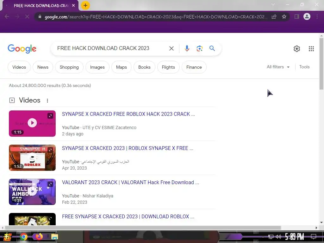324x243 pixels.
Task: Open the notification center icon
Action: 314,237
